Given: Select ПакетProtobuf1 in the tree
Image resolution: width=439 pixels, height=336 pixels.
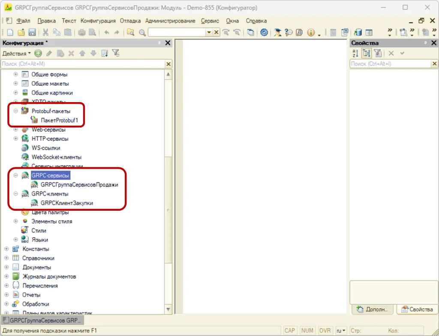Looking at the screenshot, I should (x=59, y=120).
